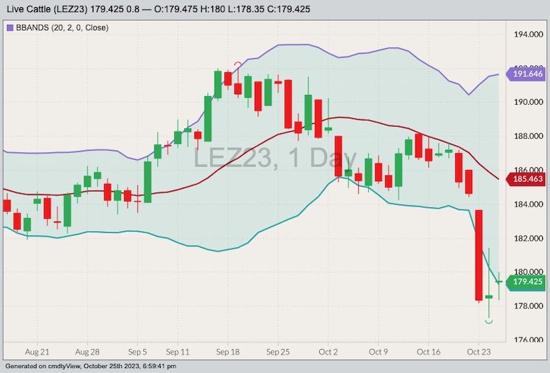Screen dimensions: 550x373
Task: Click the Oct 2 date axis label
Action: point(328,352)
